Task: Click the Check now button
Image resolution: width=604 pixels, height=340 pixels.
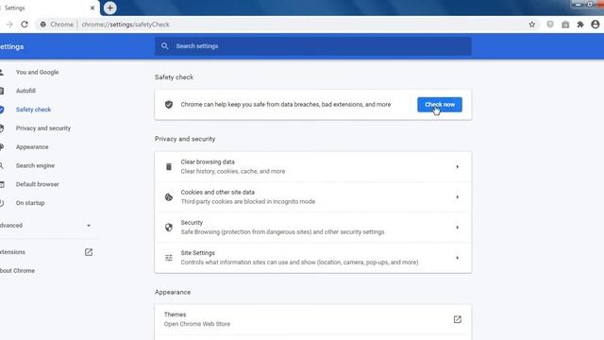Action: [440, 105]
